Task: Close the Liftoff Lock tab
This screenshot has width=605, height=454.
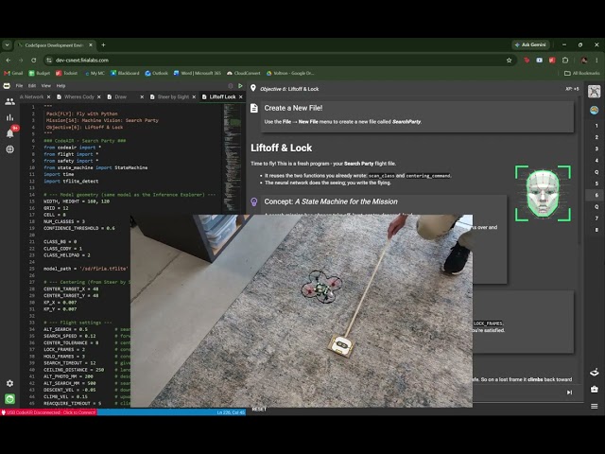Action: click(x=241, y=96)
